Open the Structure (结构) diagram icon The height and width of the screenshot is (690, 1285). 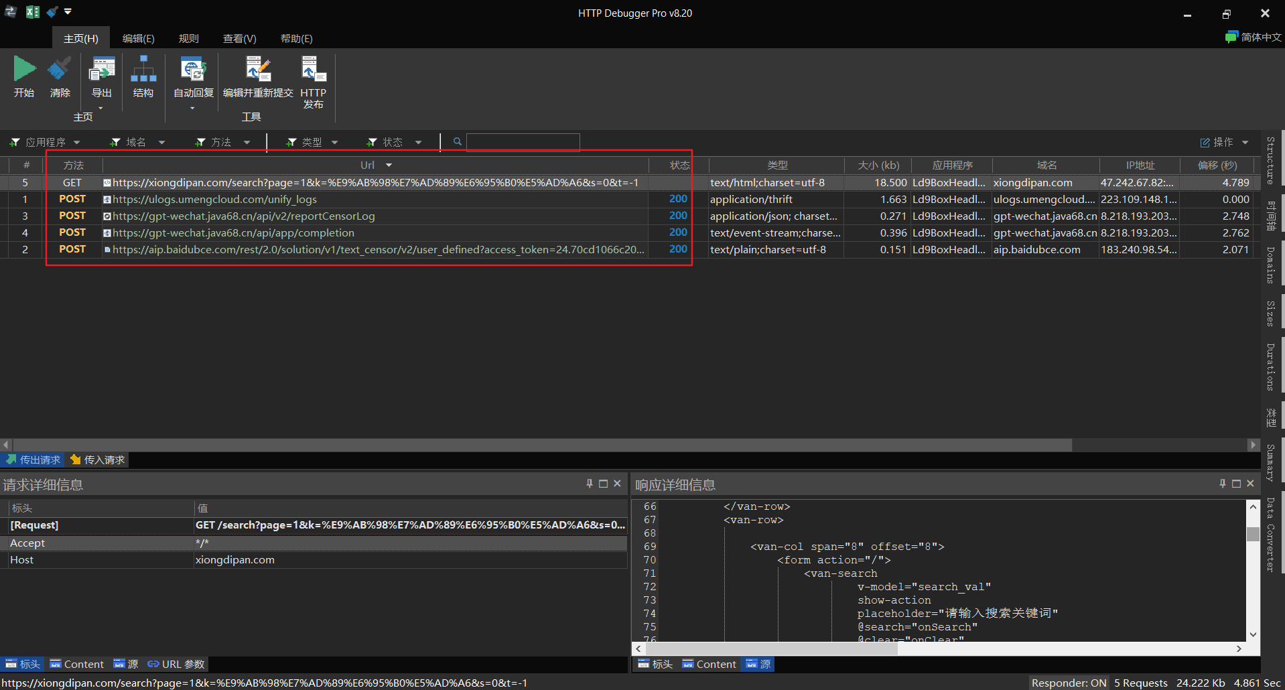click(x=143, y=68)
